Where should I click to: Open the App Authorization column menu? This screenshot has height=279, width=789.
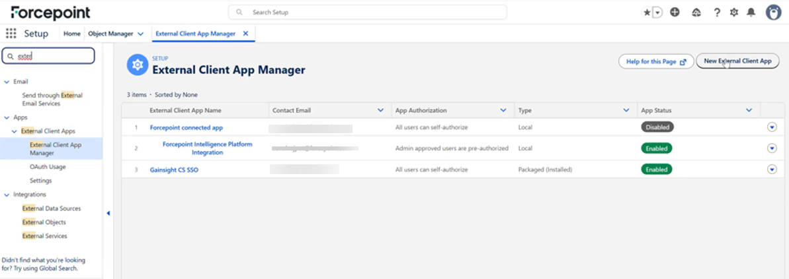(x=503, y=110)
